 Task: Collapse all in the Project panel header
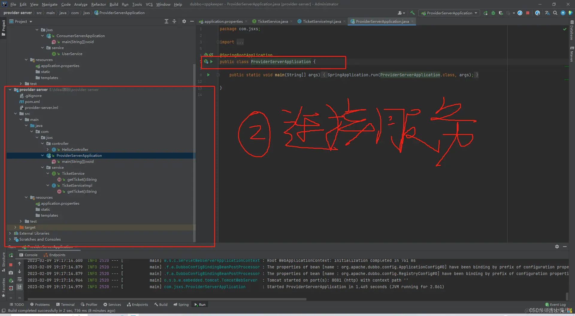(174, 21)
